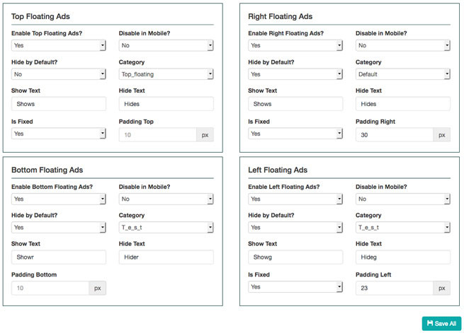This screenshot has width=464, height=333.
Task: Open Top Floating Ads Category dropdown
Action: (166, 74)
